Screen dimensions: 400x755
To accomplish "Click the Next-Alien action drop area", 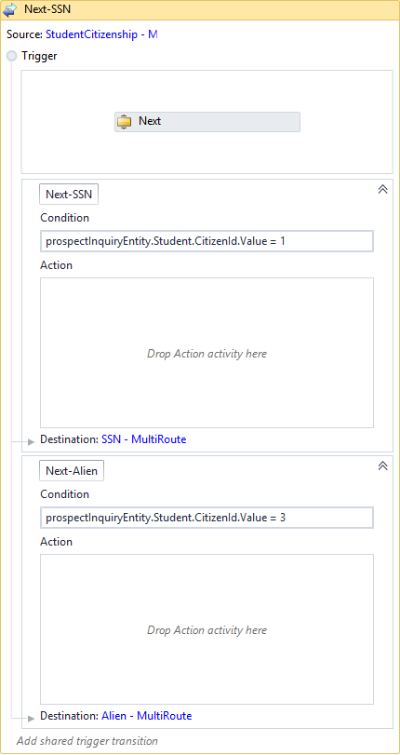I will (207, 629).
